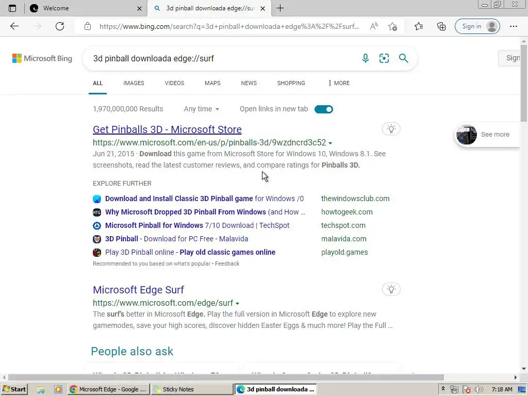Open 3D Pinball Malavida download link

pos(177,239)
